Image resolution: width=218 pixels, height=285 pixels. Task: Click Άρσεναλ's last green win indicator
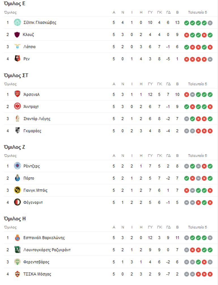(210, 95)
